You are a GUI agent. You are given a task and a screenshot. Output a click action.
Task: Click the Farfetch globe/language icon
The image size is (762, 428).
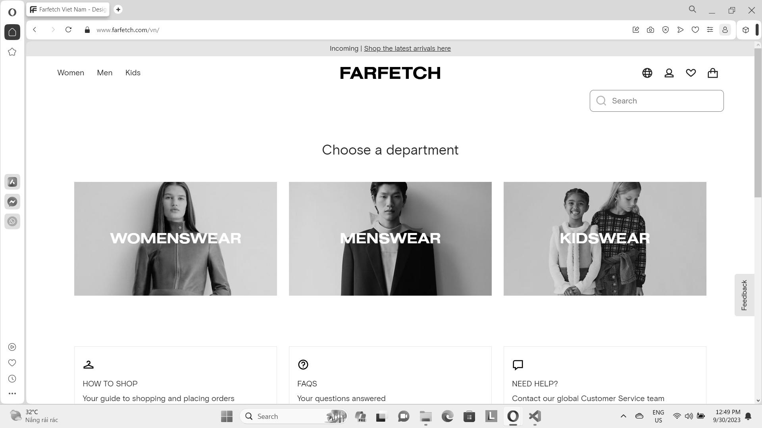coord(647,73)
